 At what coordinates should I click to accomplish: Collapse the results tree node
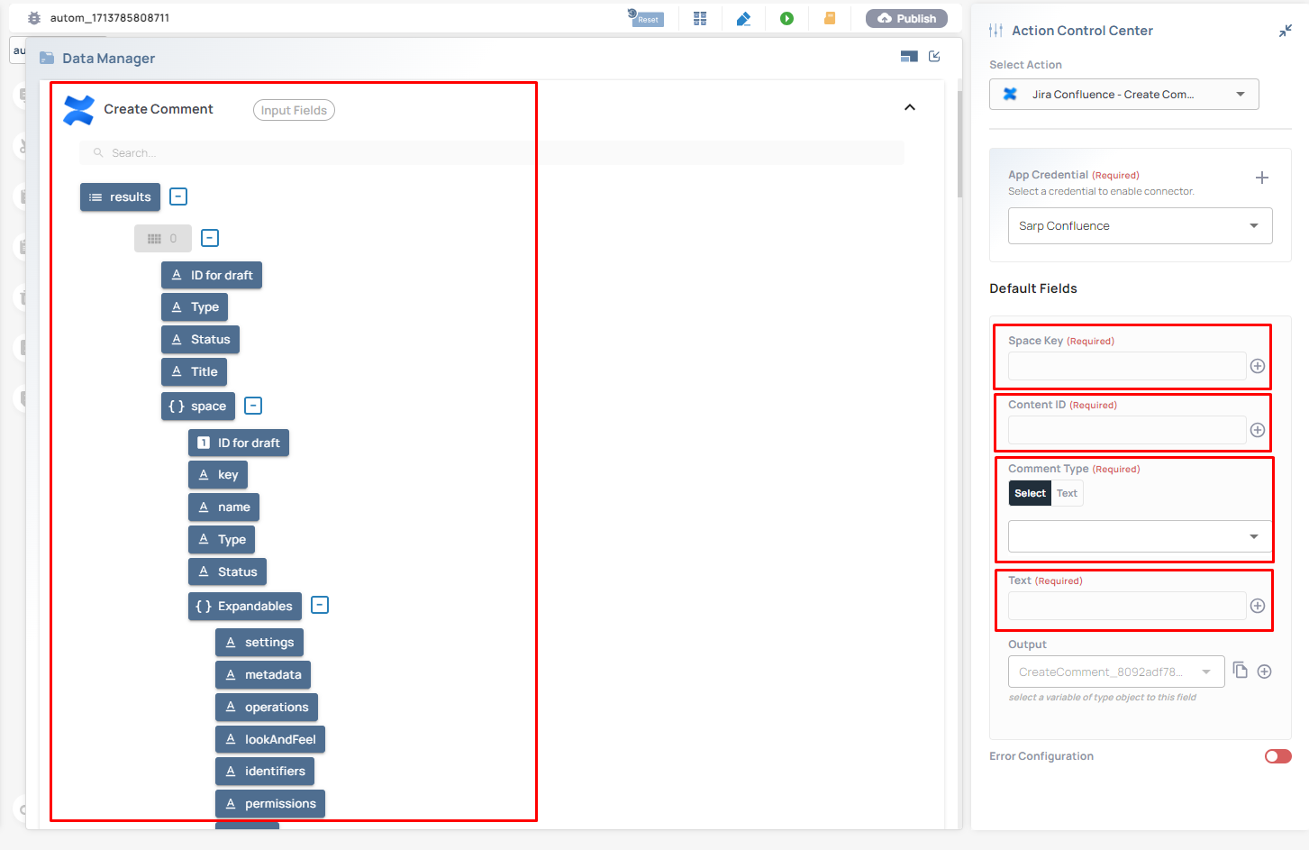point(178,197)
